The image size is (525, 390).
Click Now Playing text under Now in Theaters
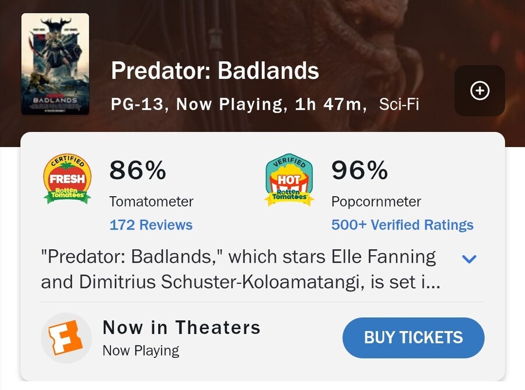(x=141, y=351)
